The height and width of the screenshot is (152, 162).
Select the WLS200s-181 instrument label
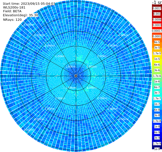point(14,8)
